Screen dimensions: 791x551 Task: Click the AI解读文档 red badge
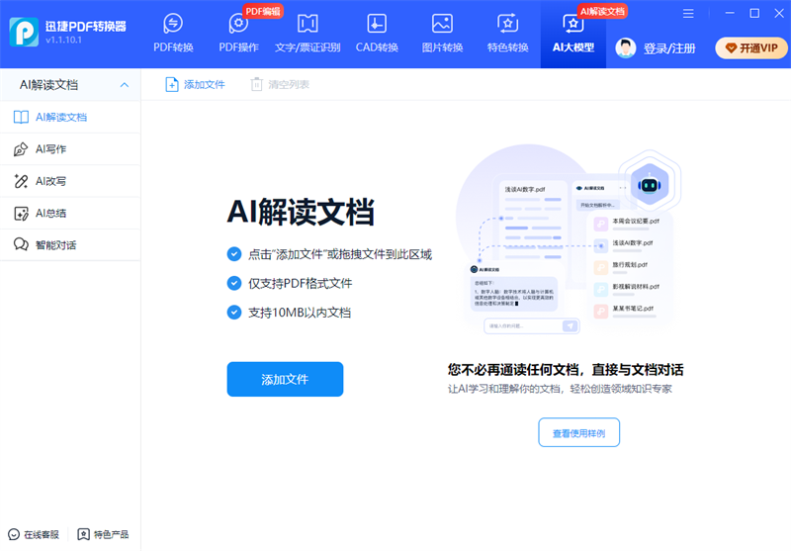point(602,11)
